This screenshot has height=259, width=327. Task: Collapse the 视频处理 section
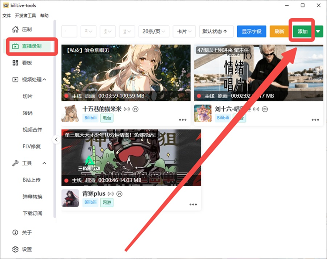click(x=44, y=79)
